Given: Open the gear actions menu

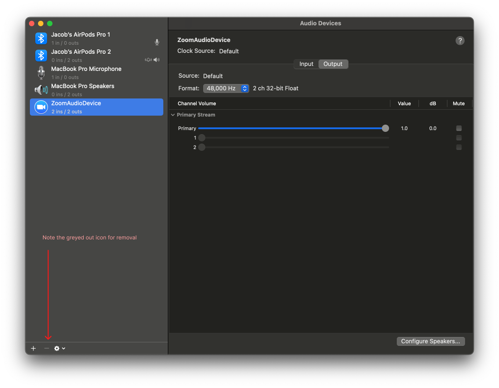Looking at the screenshot, I should 60,349.
